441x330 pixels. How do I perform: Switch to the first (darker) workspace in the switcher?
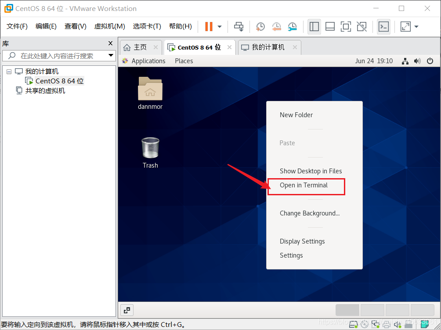coord(347,310)
